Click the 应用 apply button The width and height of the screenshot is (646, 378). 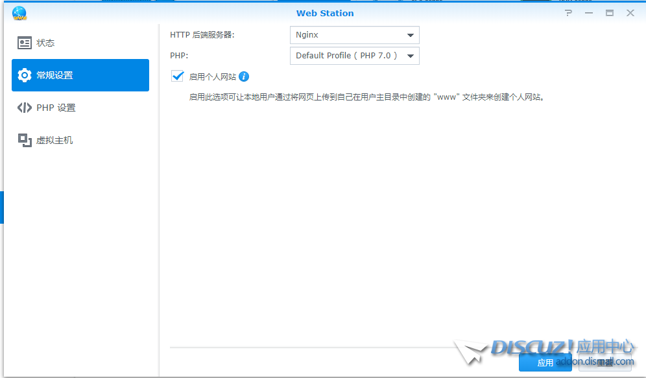pos(545,362)
